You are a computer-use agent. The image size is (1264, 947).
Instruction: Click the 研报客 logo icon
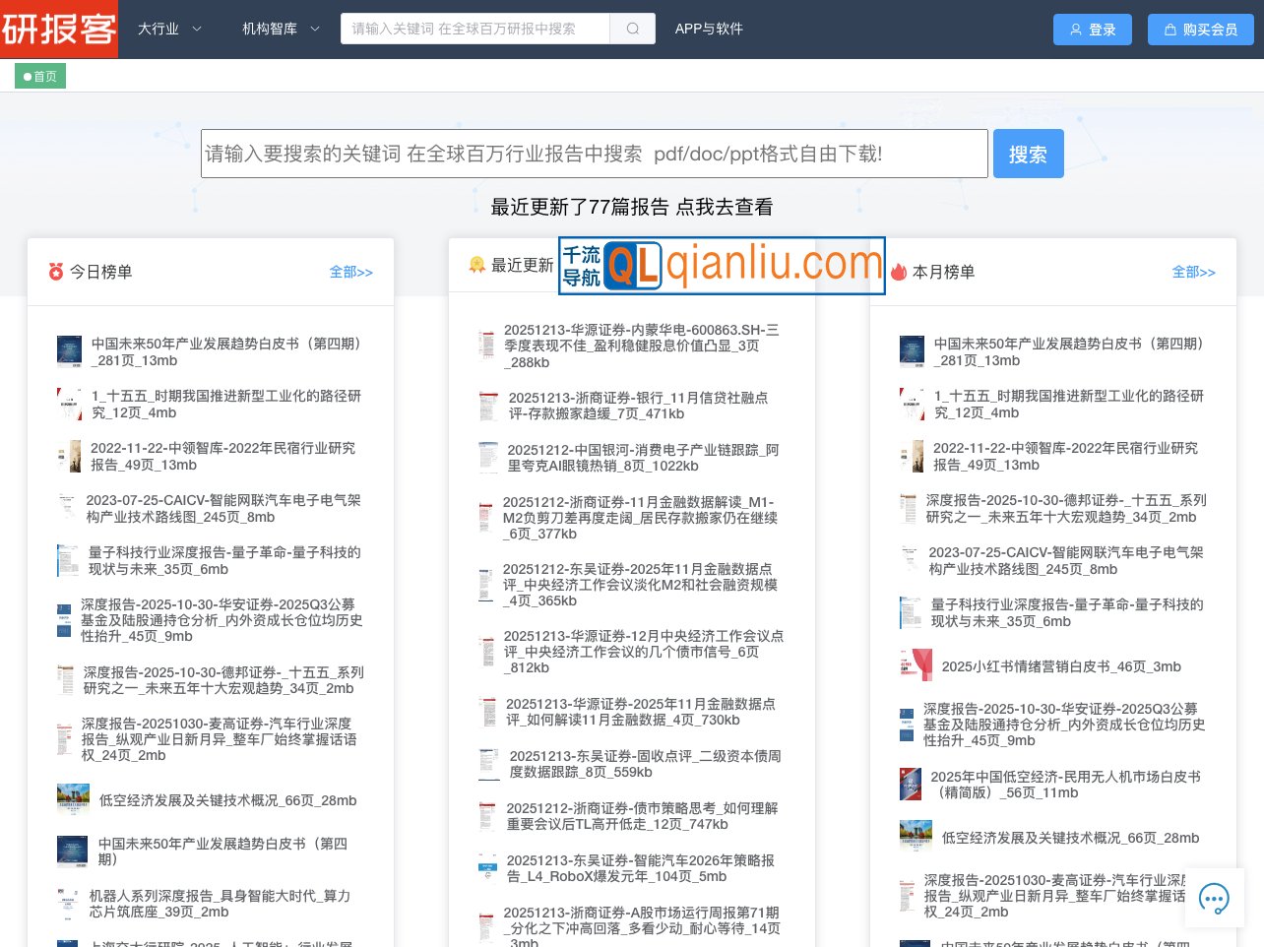[x=59, y=30]
